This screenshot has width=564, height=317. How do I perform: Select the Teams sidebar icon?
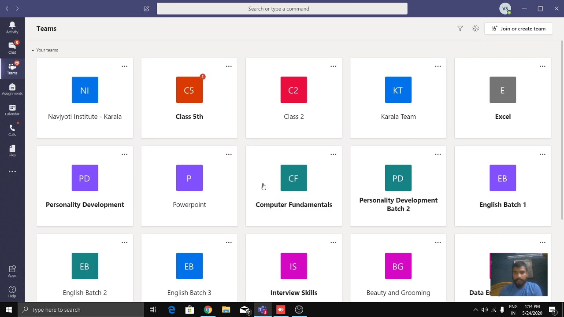(12, 68)
